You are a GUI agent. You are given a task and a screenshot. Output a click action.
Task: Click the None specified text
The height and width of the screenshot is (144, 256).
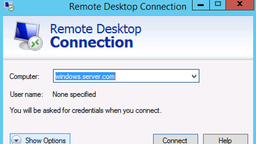(74, 94)
